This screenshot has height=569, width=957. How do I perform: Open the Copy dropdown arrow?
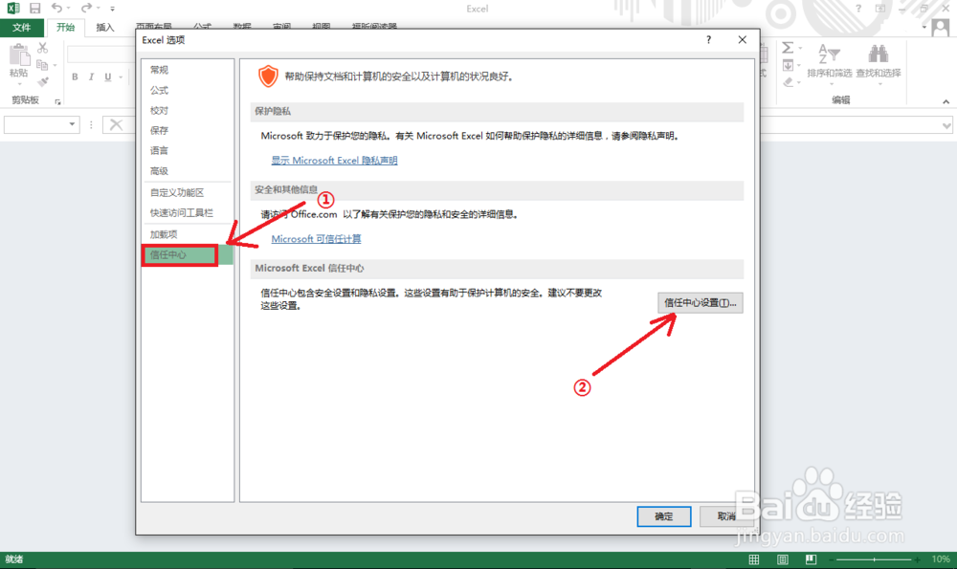point(55,65)
